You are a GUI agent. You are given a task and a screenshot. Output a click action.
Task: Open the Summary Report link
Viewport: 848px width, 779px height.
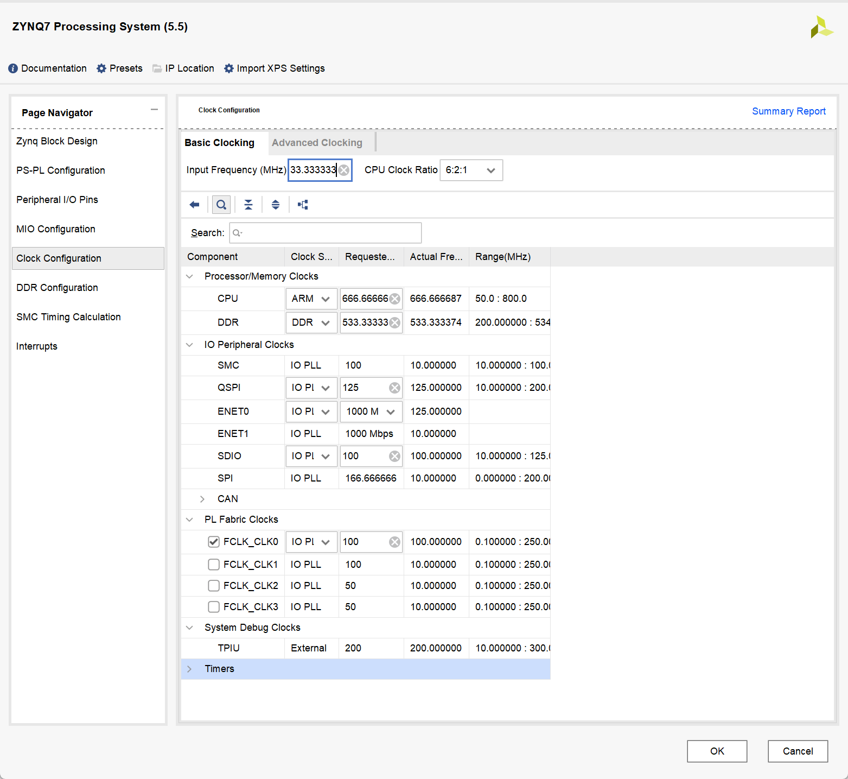[788, 111]
